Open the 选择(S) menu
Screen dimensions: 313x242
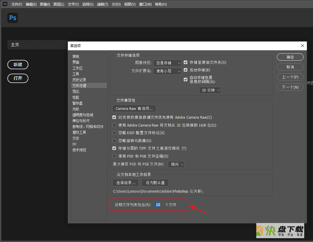tap(88, 4)
